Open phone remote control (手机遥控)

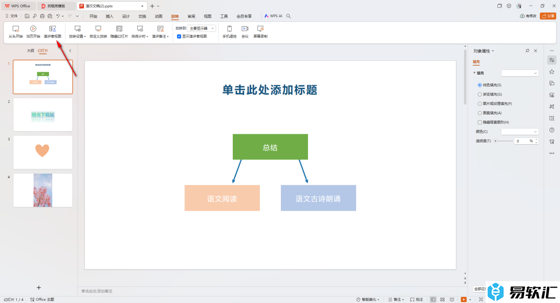click(229, 32)
